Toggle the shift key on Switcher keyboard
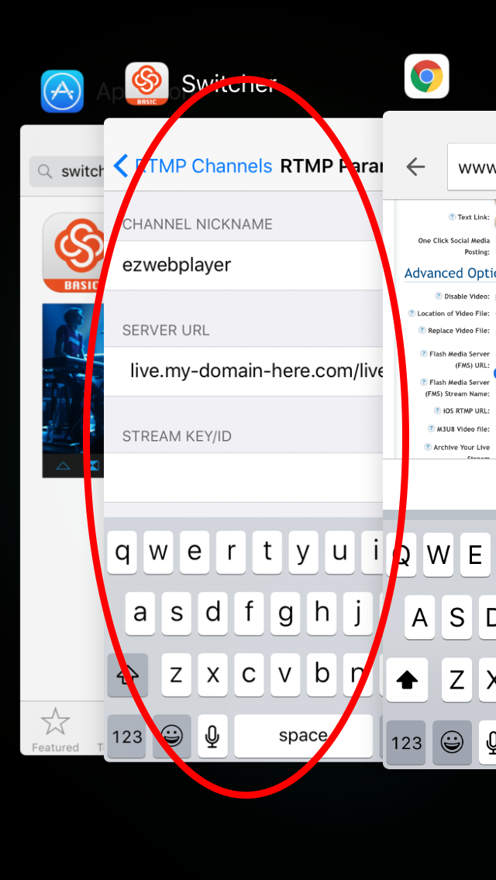Screen dimensions: 496x880 (128, 675)
